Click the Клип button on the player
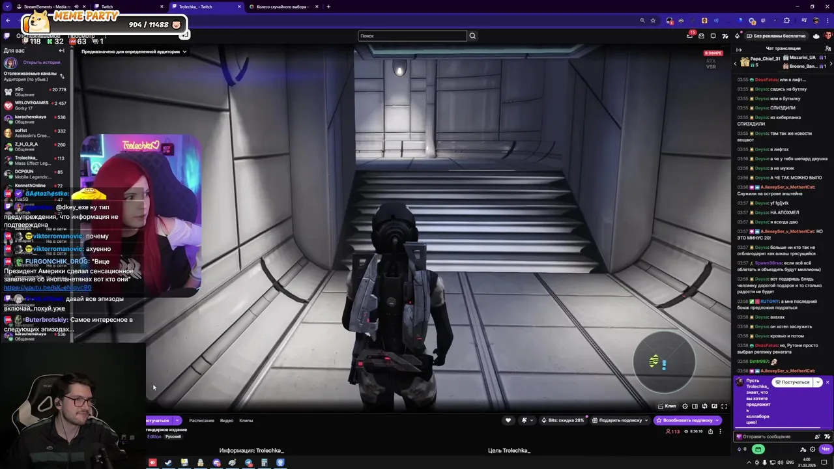Viewport: 834px width, 469px height. tap(667, 406)
